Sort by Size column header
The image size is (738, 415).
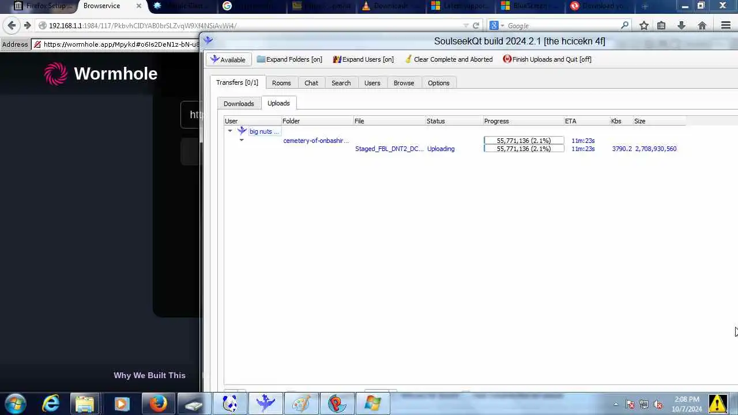660,121
